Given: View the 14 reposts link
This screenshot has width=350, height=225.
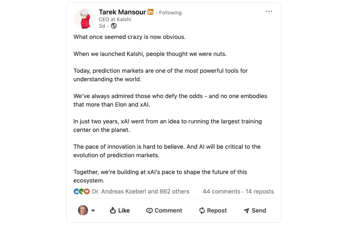Looking at the screenshot, I should (x=260, y=191).
